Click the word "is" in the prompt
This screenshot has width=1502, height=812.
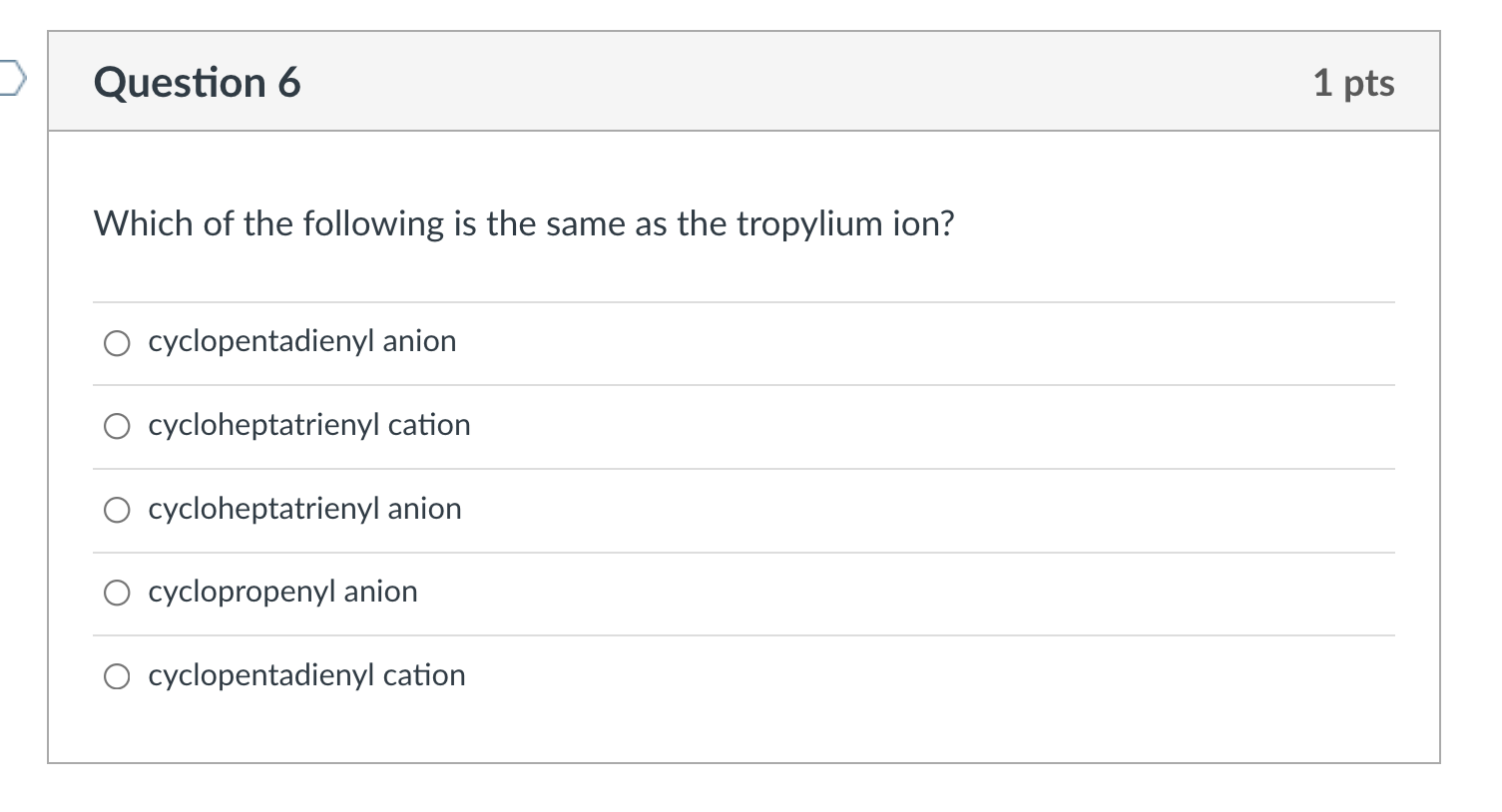pos(465,223)
